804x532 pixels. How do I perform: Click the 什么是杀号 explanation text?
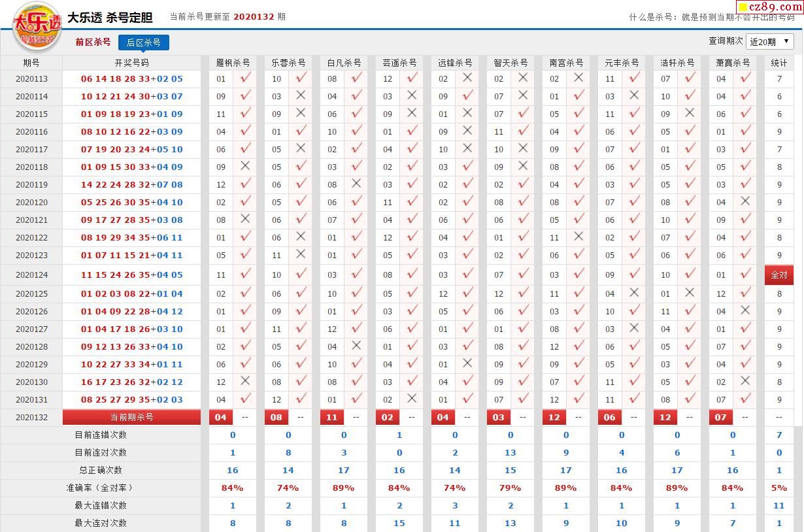pyautogui.click(x=712, y=17)
